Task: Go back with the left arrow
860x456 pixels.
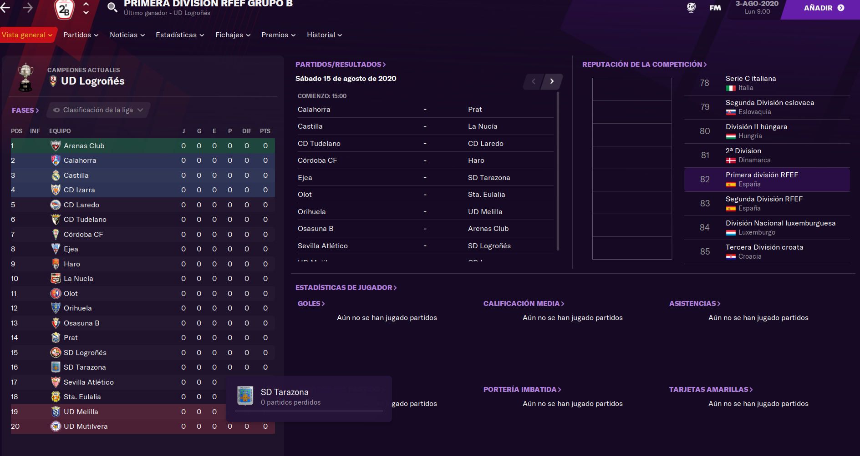Action: [x=5, y=8]
